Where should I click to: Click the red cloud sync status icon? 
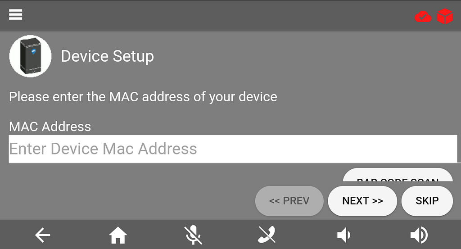423,17
